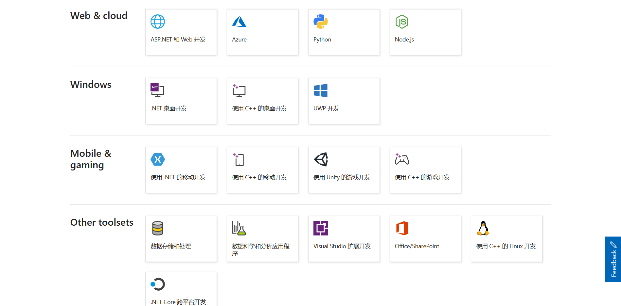The height and width of the screenshot is (306, 621).
Task: Click the .NET Core circular icon
Action: coord(158,284)
